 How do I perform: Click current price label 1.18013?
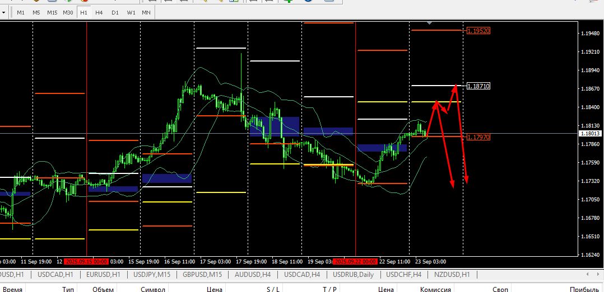pos(591,134)
